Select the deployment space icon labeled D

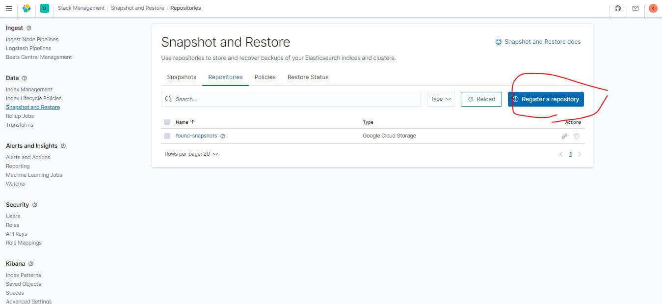(44, 8)
